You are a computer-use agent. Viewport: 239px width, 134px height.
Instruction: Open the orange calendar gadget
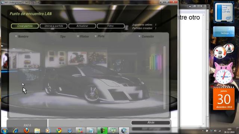[224, 98]
